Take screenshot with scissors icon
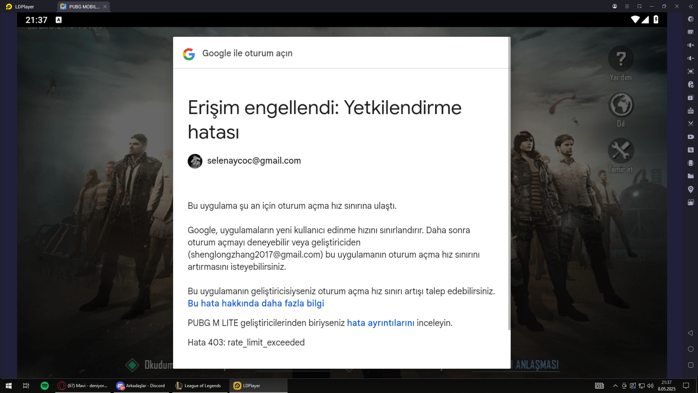Viewport: 698px width, 393px height. [691, 124]
